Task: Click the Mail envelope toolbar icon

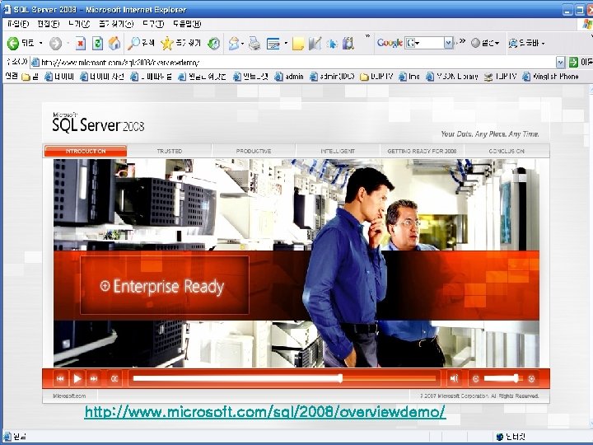Action: pos(234,44)
